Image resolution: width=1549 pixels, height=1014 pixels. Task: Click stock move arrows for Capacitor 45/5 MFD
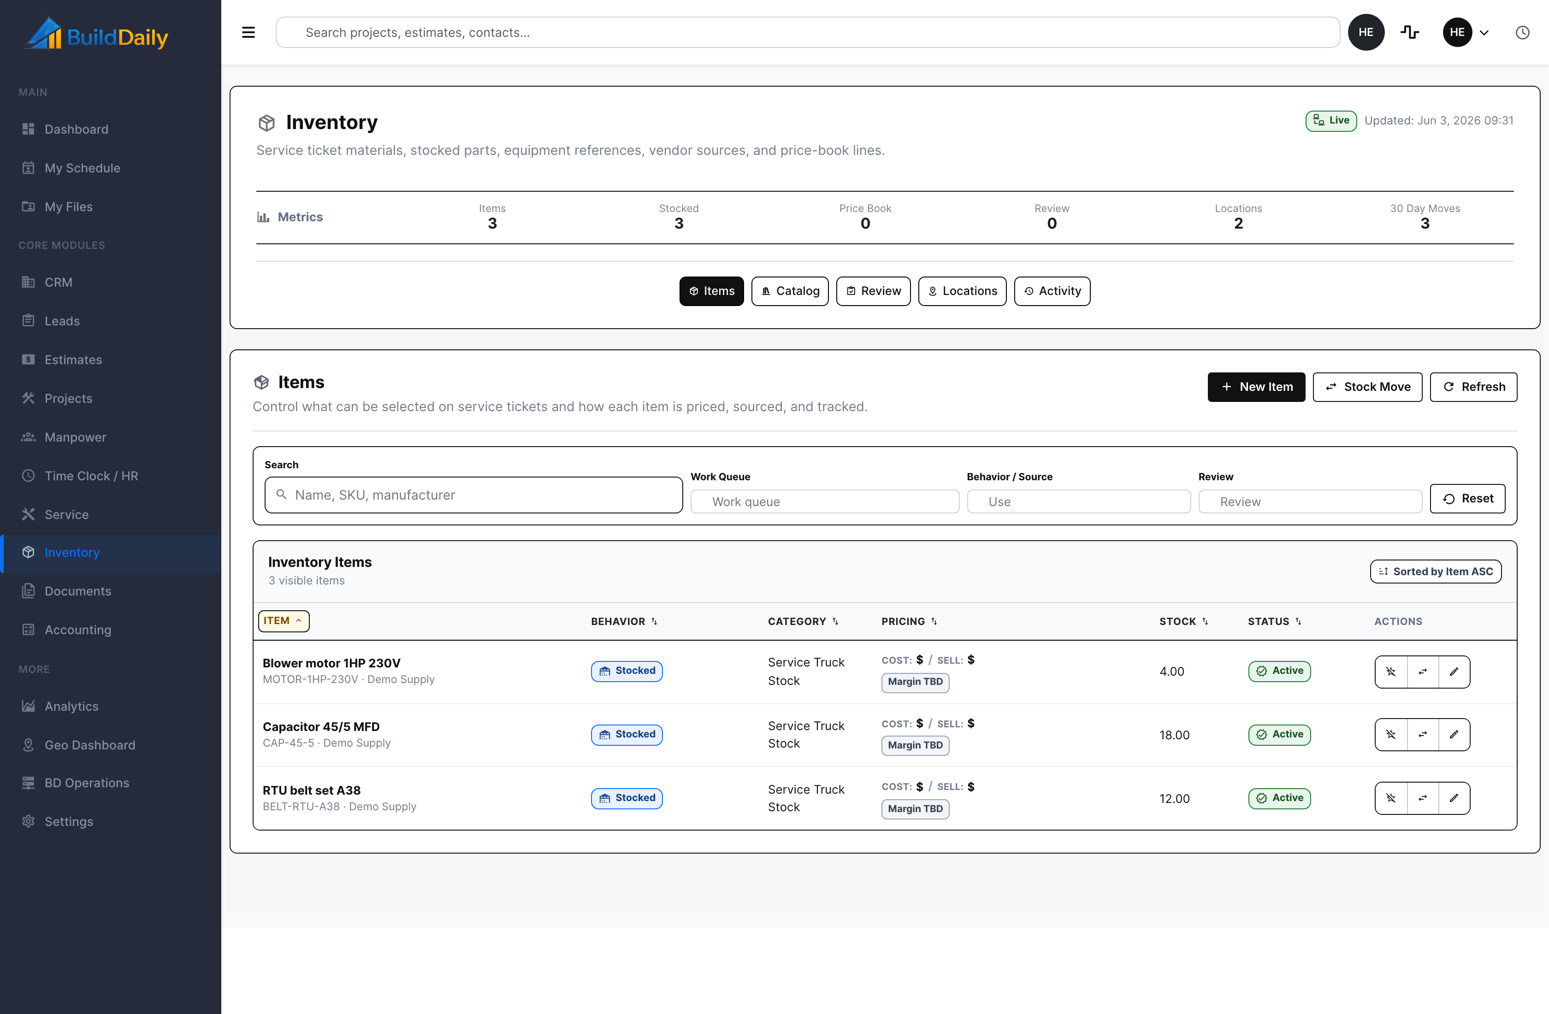pyautogui.click(x=1423, y=735)
